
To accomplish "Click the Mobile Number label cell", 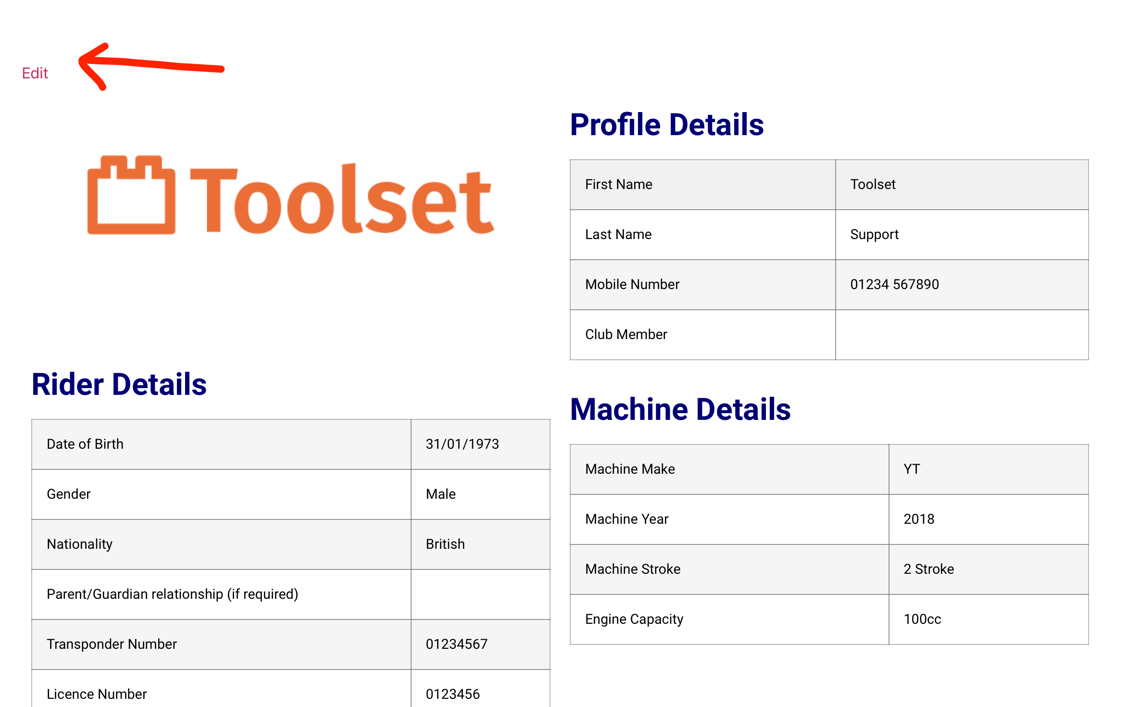I will pyautogui.click(x=702, y=285).
